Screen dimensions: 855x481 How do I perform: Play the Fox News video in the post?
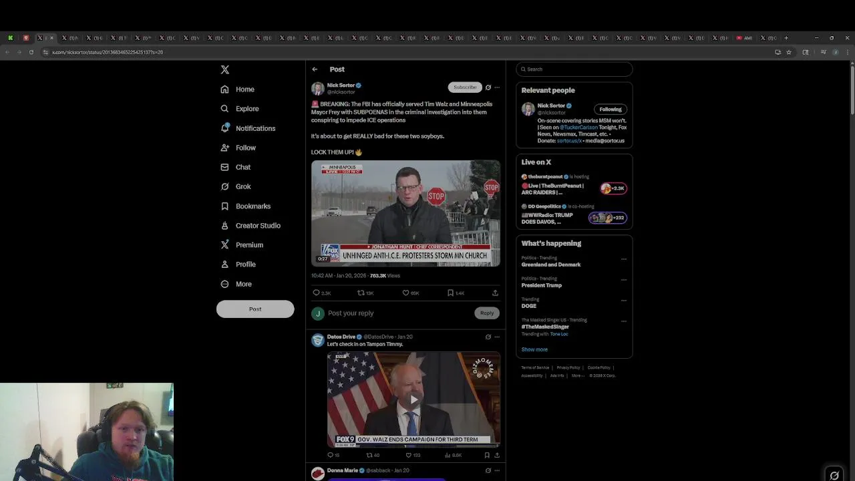click(x=405, y=214)
